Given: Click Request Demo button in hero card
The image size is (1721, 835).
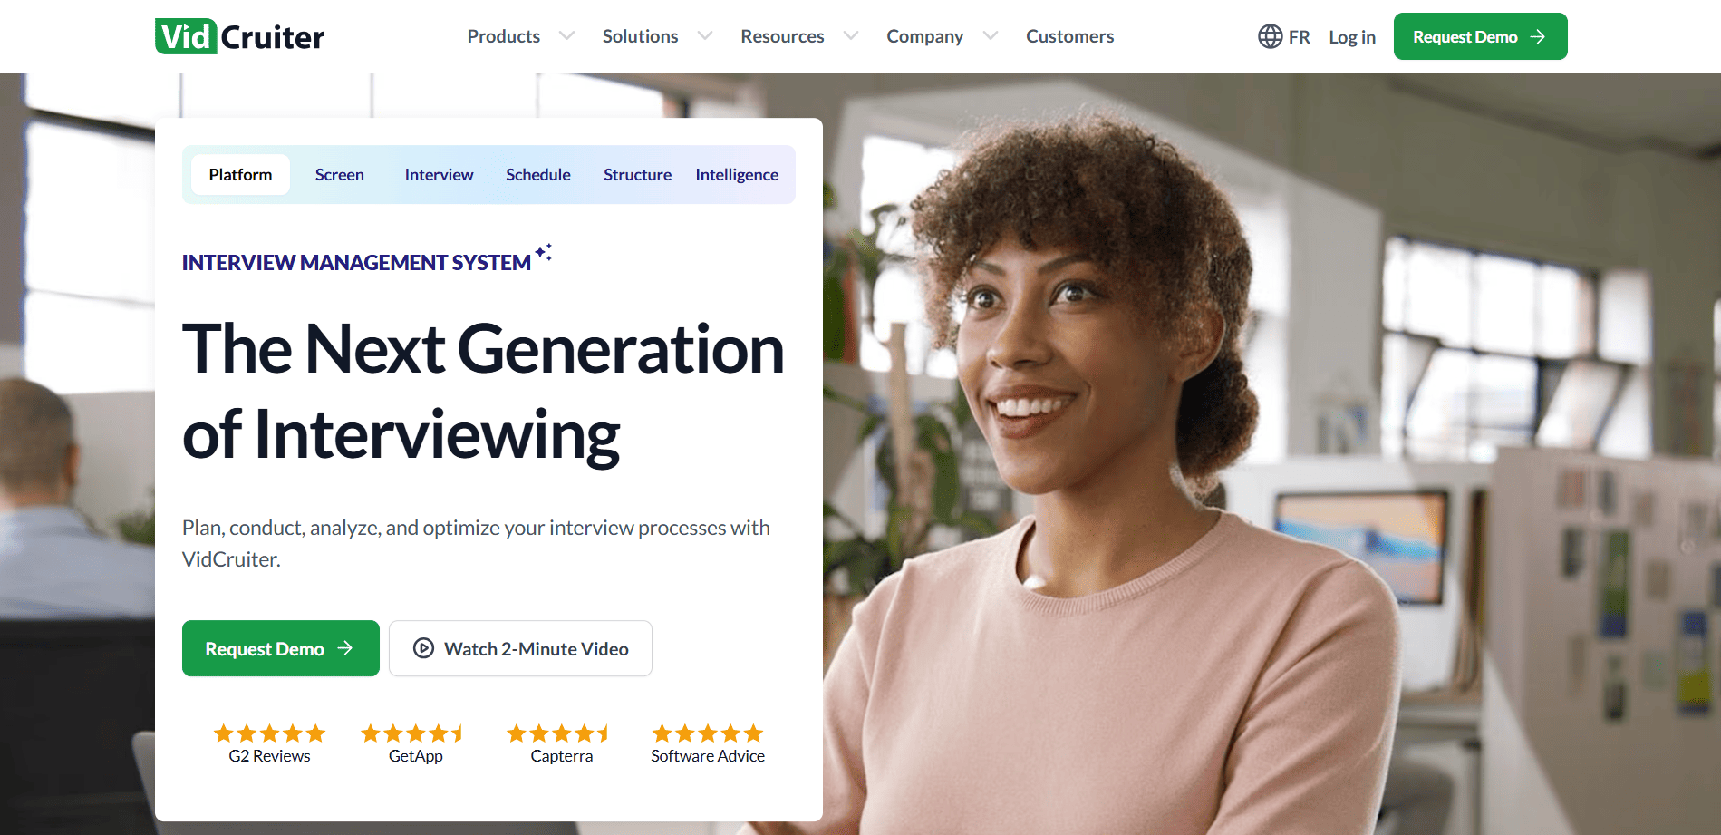Looking at the screenshot, I should 281,648.
